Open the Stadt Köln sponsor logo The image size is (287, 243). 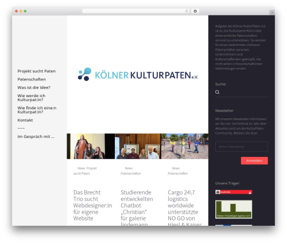(x=234, y=192)
